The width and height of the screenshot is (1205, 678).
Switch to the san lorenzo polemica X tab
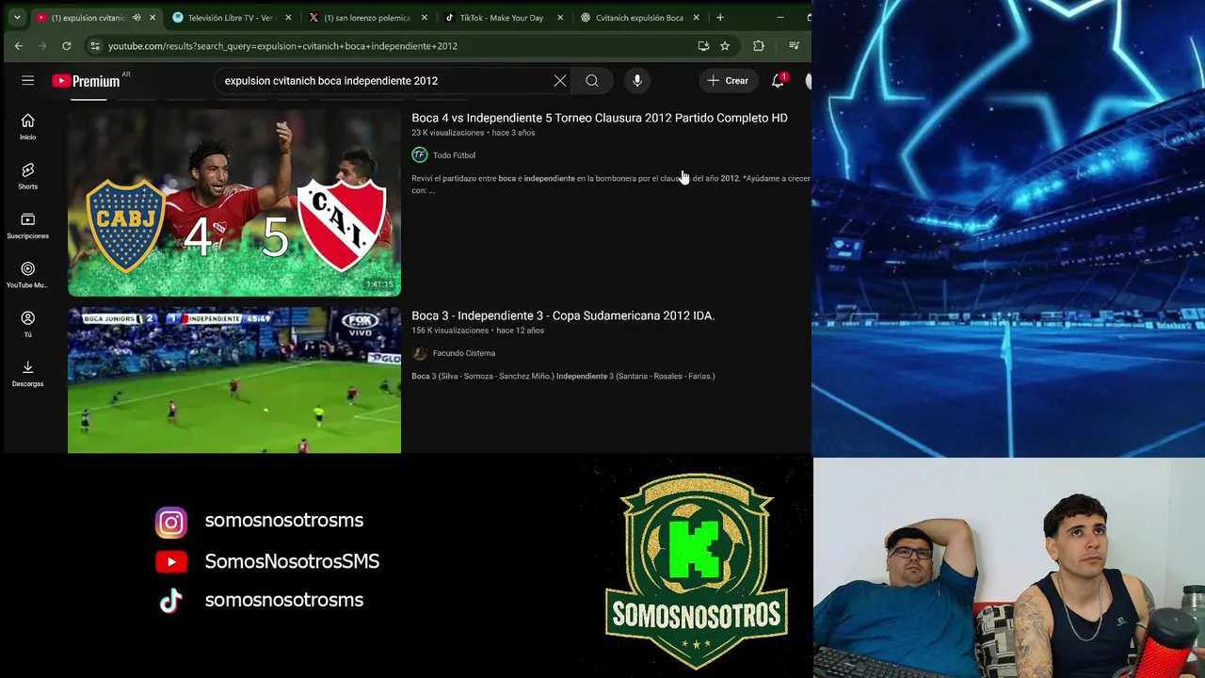(366, 17)
